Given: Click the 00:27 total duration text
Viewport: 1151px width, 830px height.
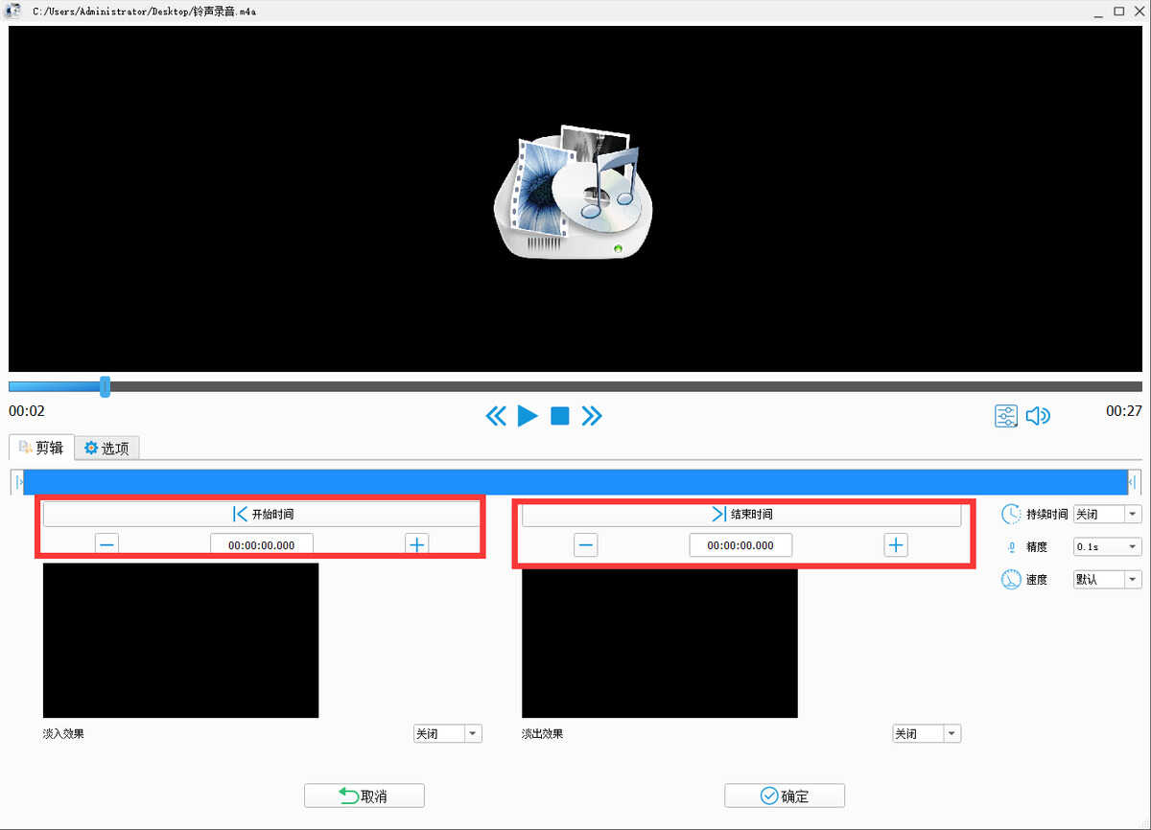Looking at the screenshot, I should 1123,410.
